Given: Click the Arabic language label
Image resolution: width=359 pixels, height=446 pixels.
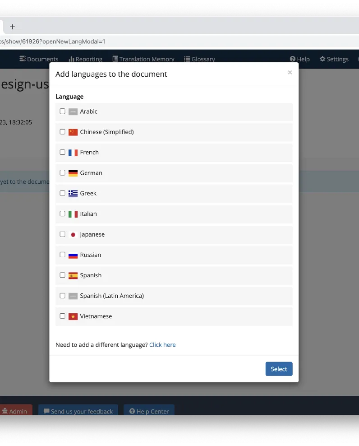Looking at the screenshot, I should point(89,111).
